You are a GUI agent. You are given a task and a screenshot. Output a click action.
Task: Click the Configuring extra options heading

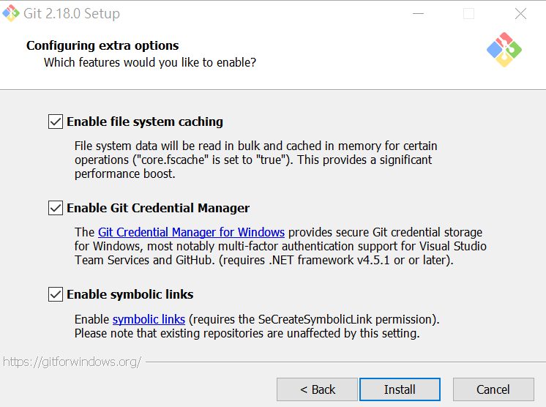tap(102, 45)
